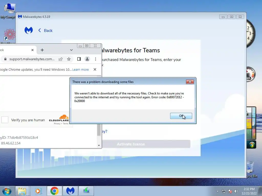Open the Action Center flag icon
Viewport: 262px width, 196px height.
(x=230, y=191)
